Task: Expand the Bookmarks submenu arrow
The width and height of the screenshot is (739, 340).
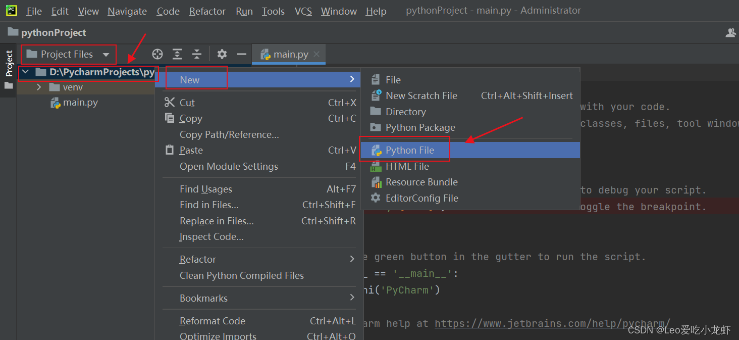Action: tap(352, 298)
